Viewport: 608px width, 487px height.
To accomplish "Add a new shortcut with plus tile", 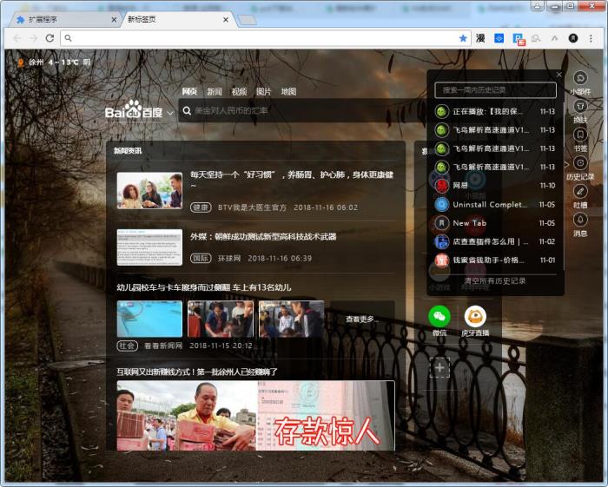I will point(439,367).
